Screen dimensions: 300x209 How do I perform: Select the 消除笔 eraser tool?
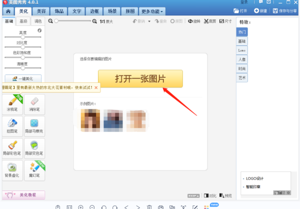click(x=34, y=104)
